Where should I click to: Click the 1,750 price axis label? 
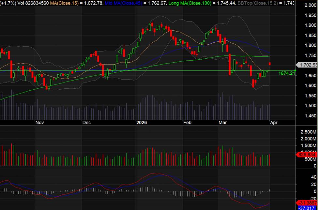pos(310,55)
